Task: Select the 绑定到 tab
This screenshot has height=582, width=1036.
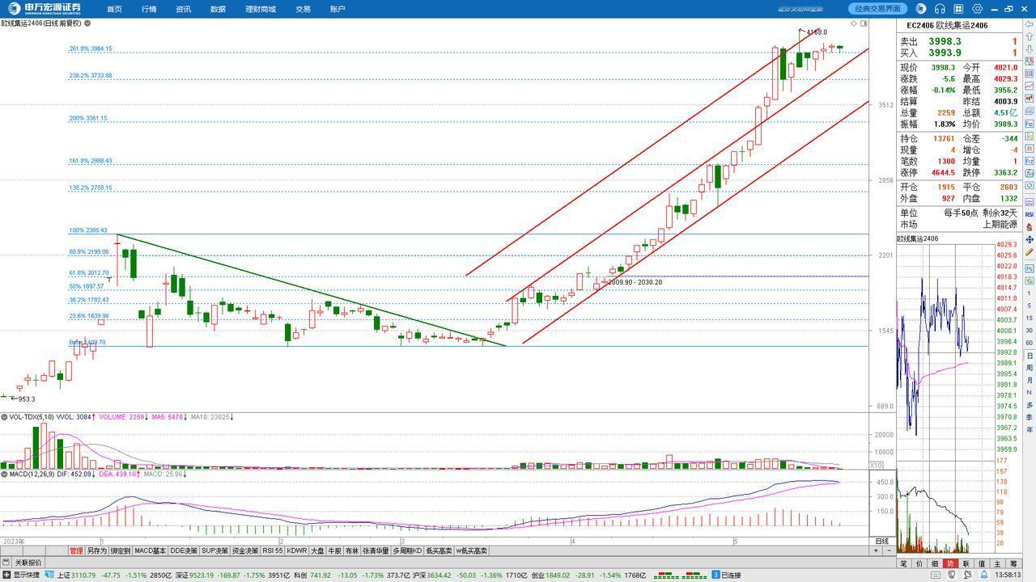Action: click(120, 550)
